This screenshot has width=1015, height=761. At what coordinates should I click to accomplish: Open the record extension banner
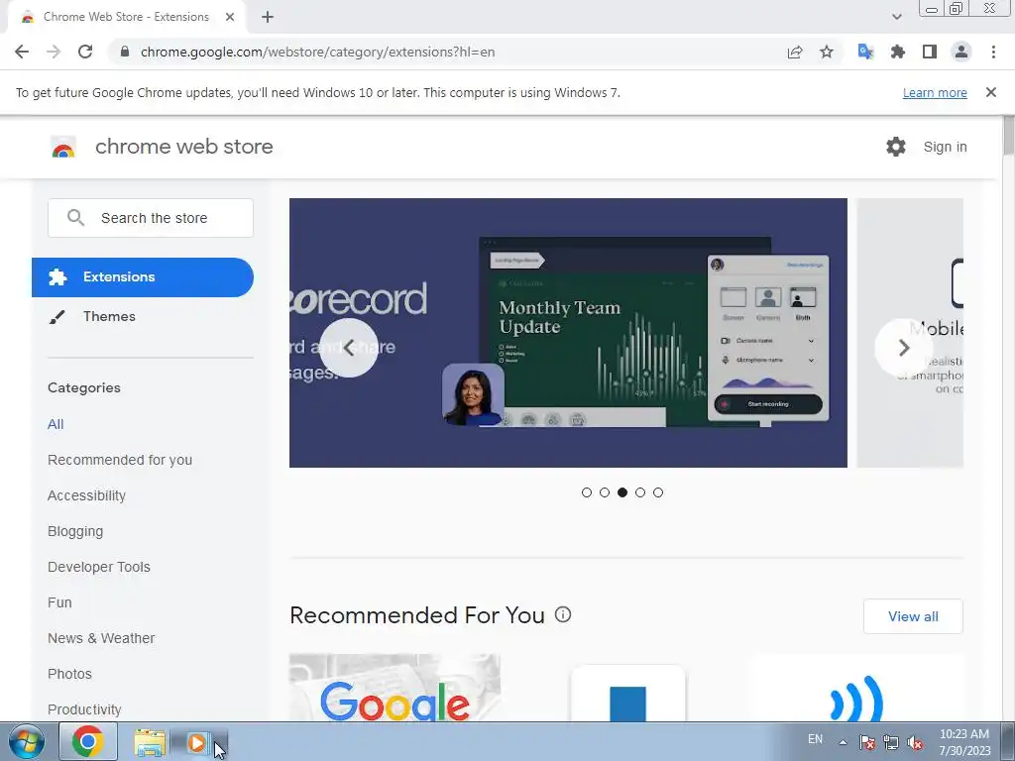coord(568,333)
